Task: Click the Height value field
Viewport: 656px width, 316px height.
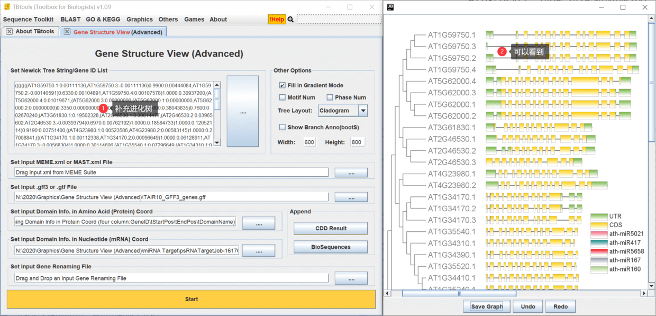Action: coord(358,142)
